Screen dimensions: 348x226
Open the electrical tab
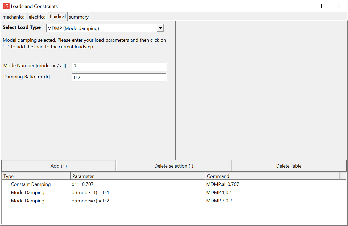38,17
